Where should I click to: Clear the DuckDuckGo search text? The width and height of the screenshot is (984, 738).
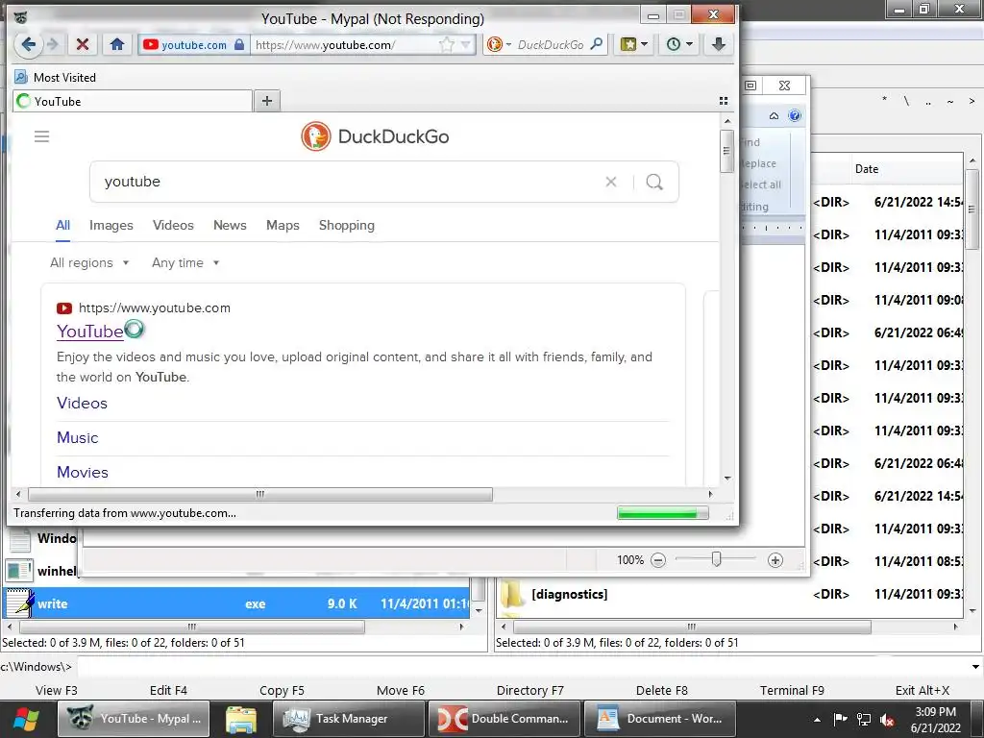coord(610,182)
